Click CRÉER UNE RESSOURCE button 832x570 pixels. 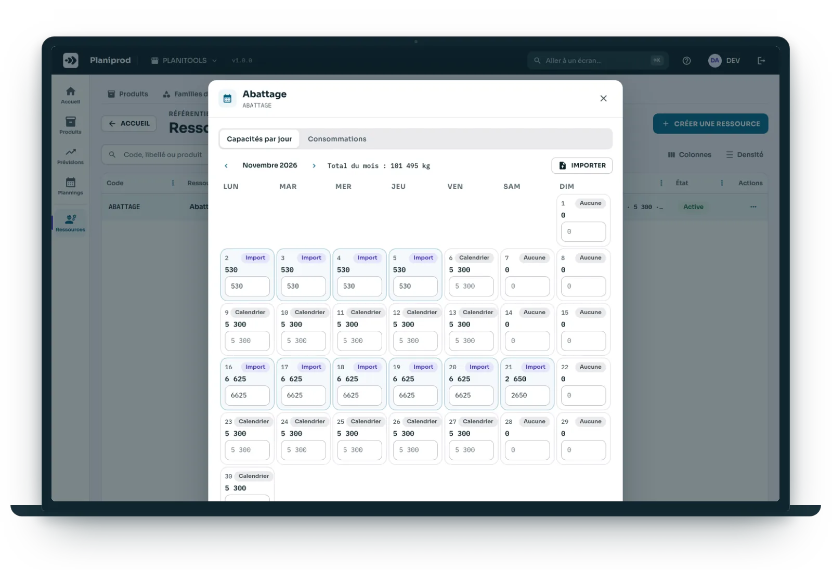[x=710, y=124]
